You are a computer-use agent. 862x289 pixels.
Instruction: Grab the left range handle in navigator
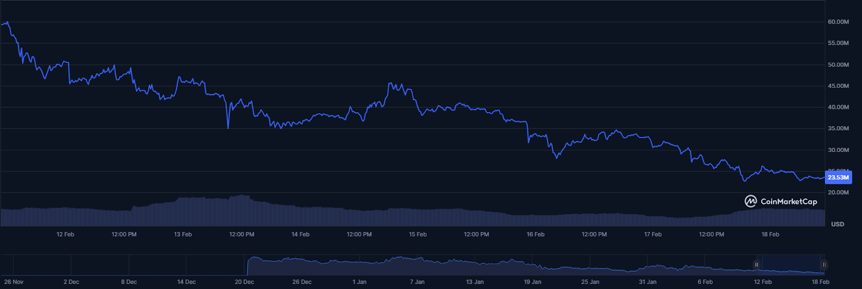pos(757,265)
